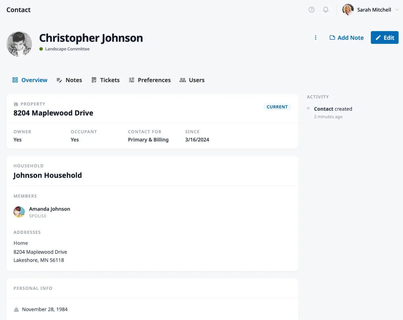403x320 pixels.
Task: Click Amanda Johnson's avatar thumbnail
Action: point(19,212)
